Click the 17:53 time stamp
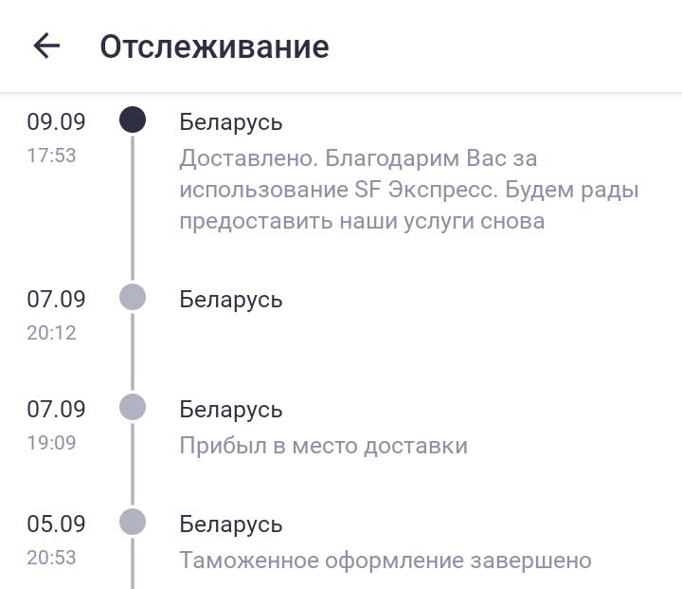The image size is (682, 589). (51, 156)
